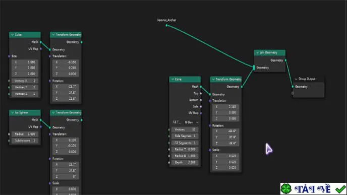Click the Cube Size X field

tap(25, 62)
